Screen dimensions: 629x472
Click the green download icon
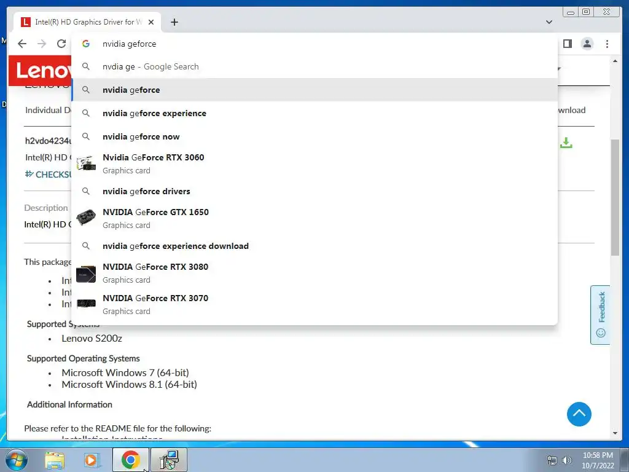click(566, 143)
